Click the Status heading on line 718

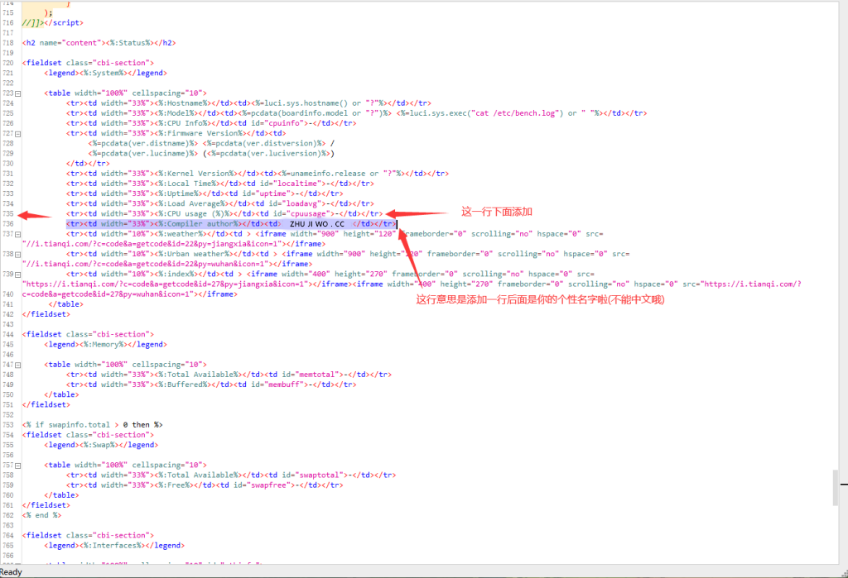pyautogui.click(x=133, y=42)
